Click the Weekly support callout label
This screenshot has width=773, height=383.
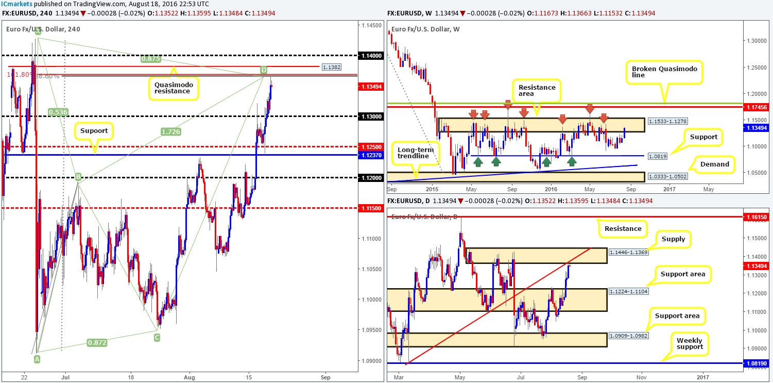(689, 343)
